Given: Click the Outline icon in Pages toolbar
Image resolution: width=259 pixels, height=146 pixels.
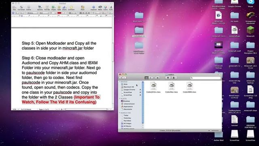Looking at the screenshot, I should coord(29,8).
